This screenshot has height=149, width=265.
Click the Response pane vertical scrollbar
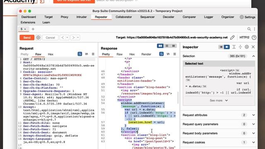[x=178, y=98]
